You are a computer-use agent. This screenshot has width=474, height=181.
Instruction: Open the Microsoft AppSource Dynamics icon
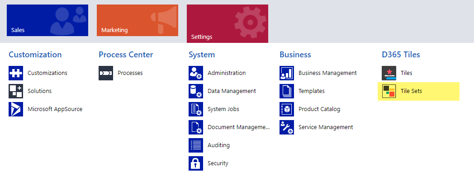(16, 109)
